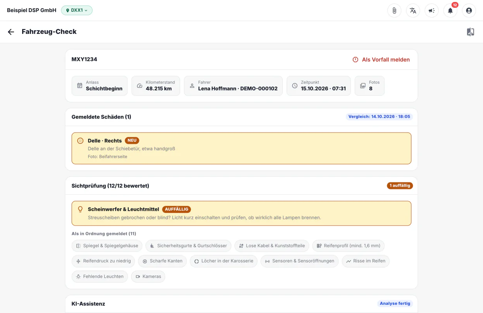Click the Anlass Schichtbeginn chip
The height and width of the screenshot is (313, 483).
[100, 86]
